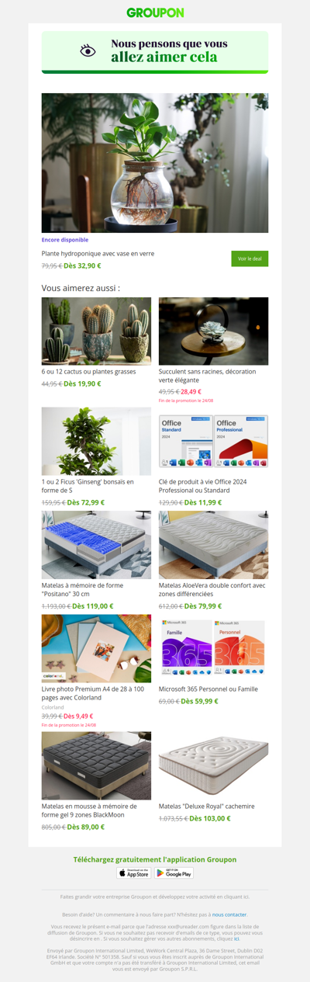The image size is (310, 982).
Task: Click the Google Play download badge
Action: click(x=174, y=873)
